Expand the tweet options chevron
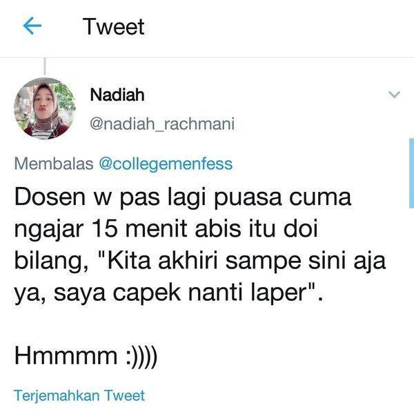This screenshot has height=414, width=414. (395, 95)
